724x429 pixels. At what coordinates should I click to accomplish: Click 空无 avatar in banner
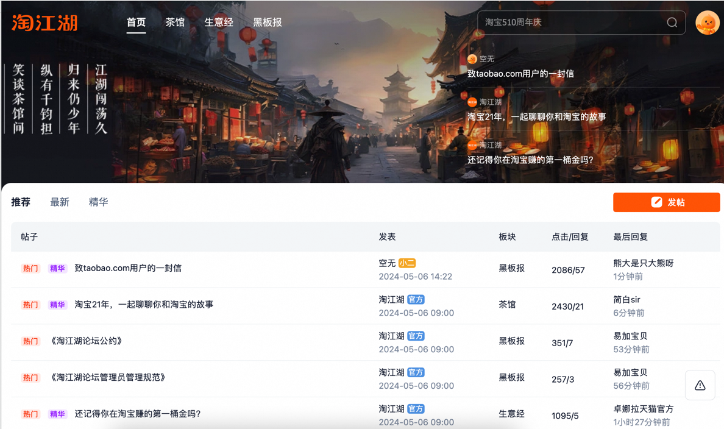[472, 59]
